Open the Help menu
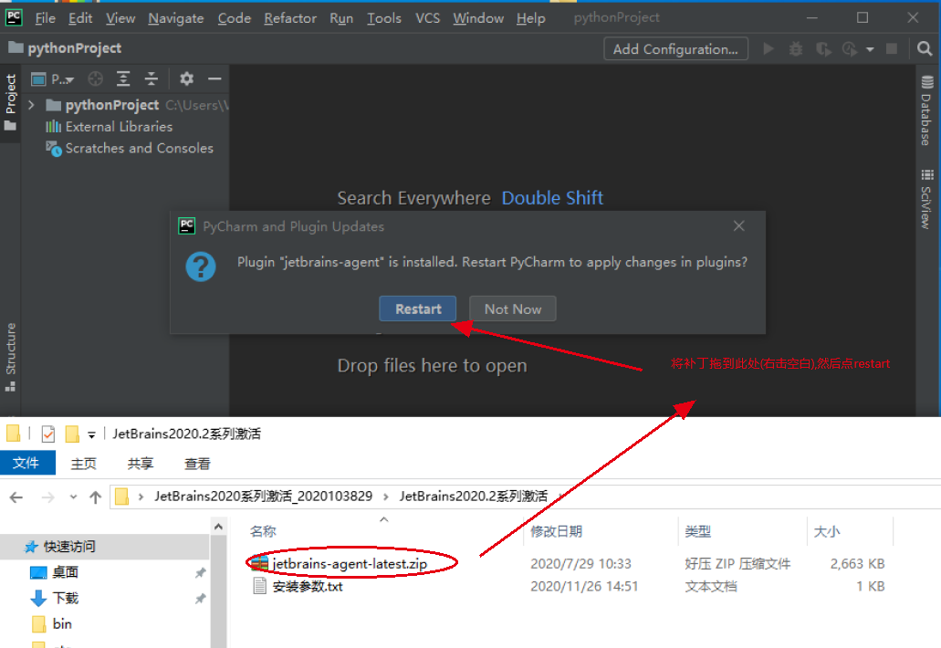The width and height of the screenshot is (941, 648). [x=530, y=18]
